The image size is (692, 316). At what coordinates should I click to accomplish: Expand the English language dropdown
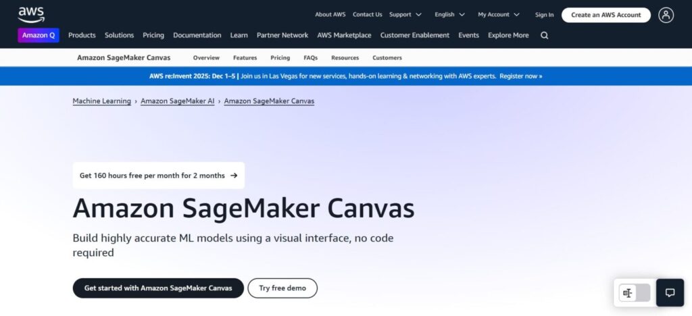point(449,15)
